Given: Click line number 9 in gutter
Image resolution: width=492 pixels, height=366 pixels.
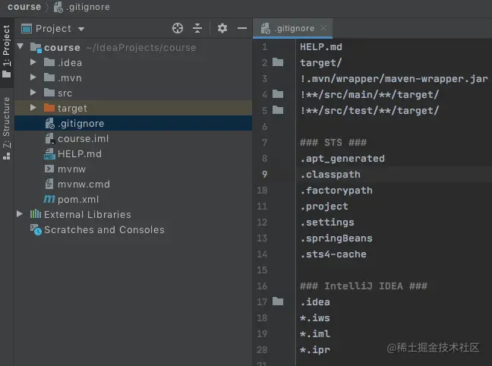Looking at the screenshot, I should tap(264, 175).
